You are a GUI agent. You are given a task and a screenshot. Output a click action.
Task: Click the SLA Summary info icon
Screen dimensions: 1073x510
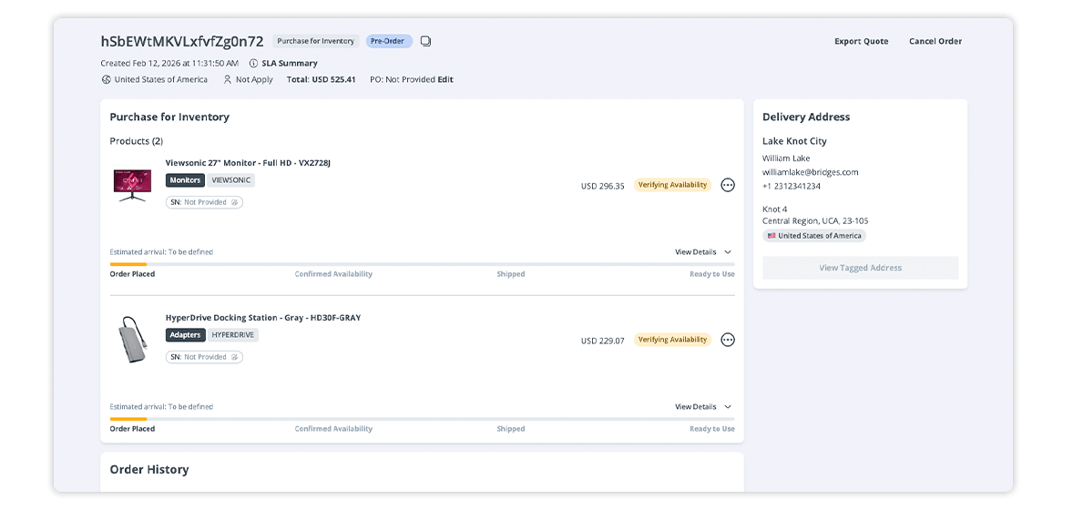point(253,64)
